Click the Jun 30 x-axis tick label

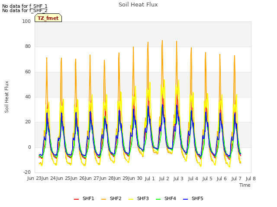[135, 178]
